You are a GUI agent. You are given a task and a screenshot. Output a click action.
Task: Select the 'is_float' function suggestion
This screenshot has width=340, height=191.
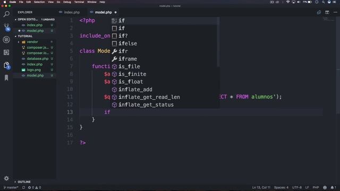click(165, 82)
